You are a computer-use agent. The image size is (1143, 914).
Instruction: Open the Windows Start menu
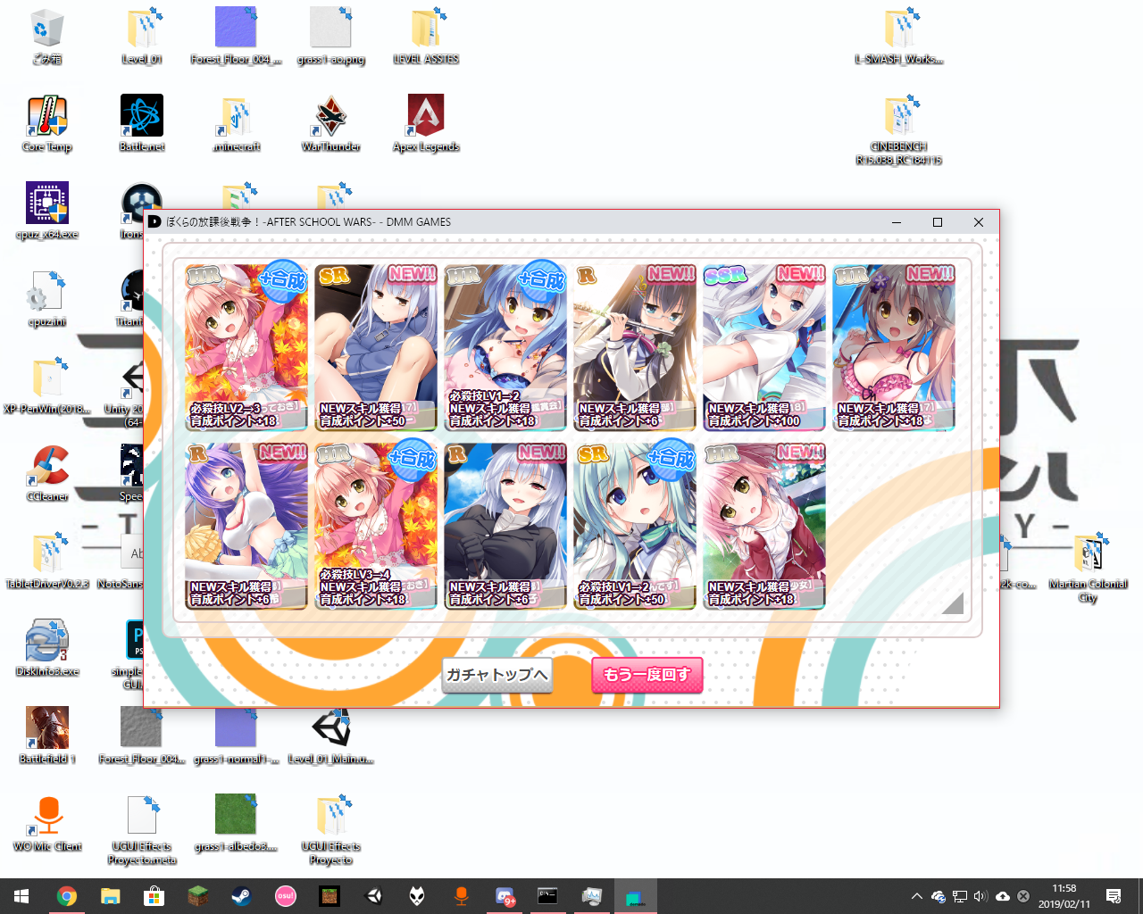[x=21, y=896]
